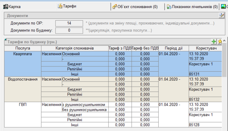Click the Населення cell in the Кварплата row
Image resolution: width=228 pixels, height=131 pixels.
pos(52,56)
